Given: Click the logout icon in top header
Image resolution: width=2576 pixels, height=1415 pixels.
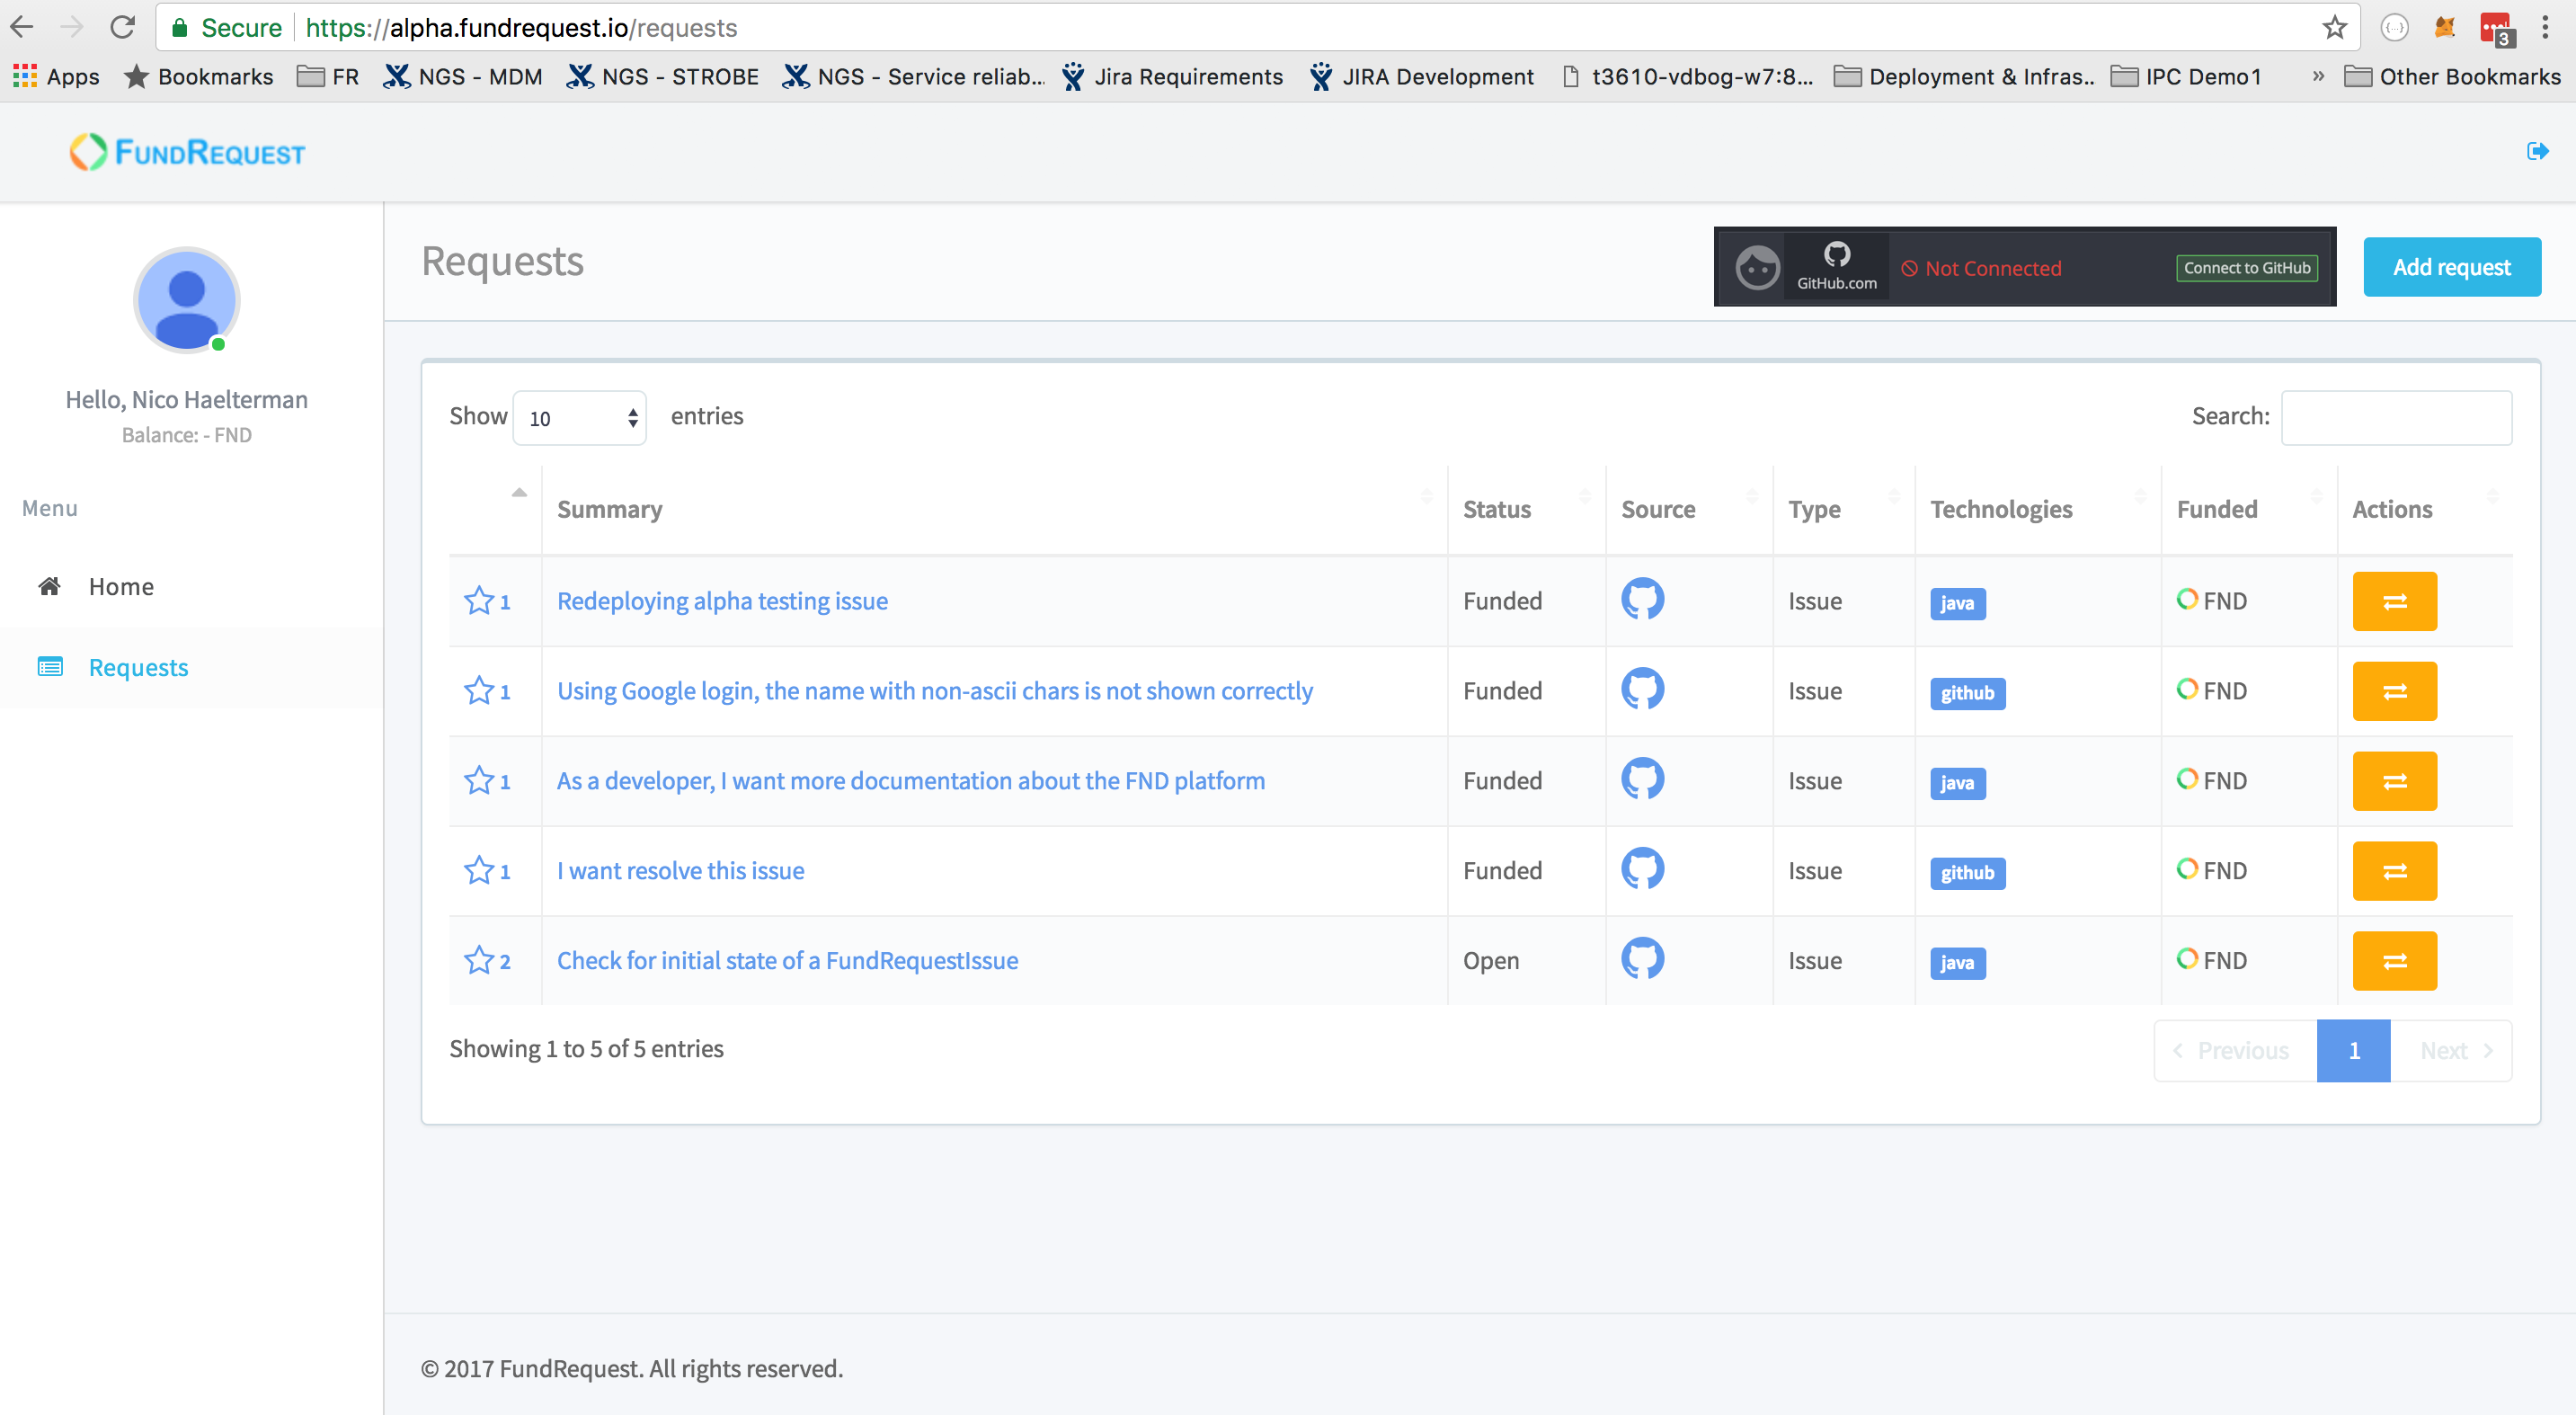Looking at the screenshot, I should point(2536,151).
